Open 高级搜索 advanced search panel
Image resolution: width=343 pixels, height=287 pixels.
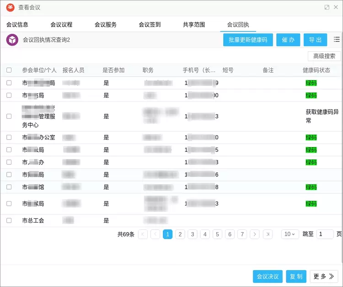tap(324, 56)
